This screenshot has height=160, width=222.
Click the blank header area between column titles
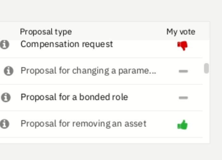[119, 32]
